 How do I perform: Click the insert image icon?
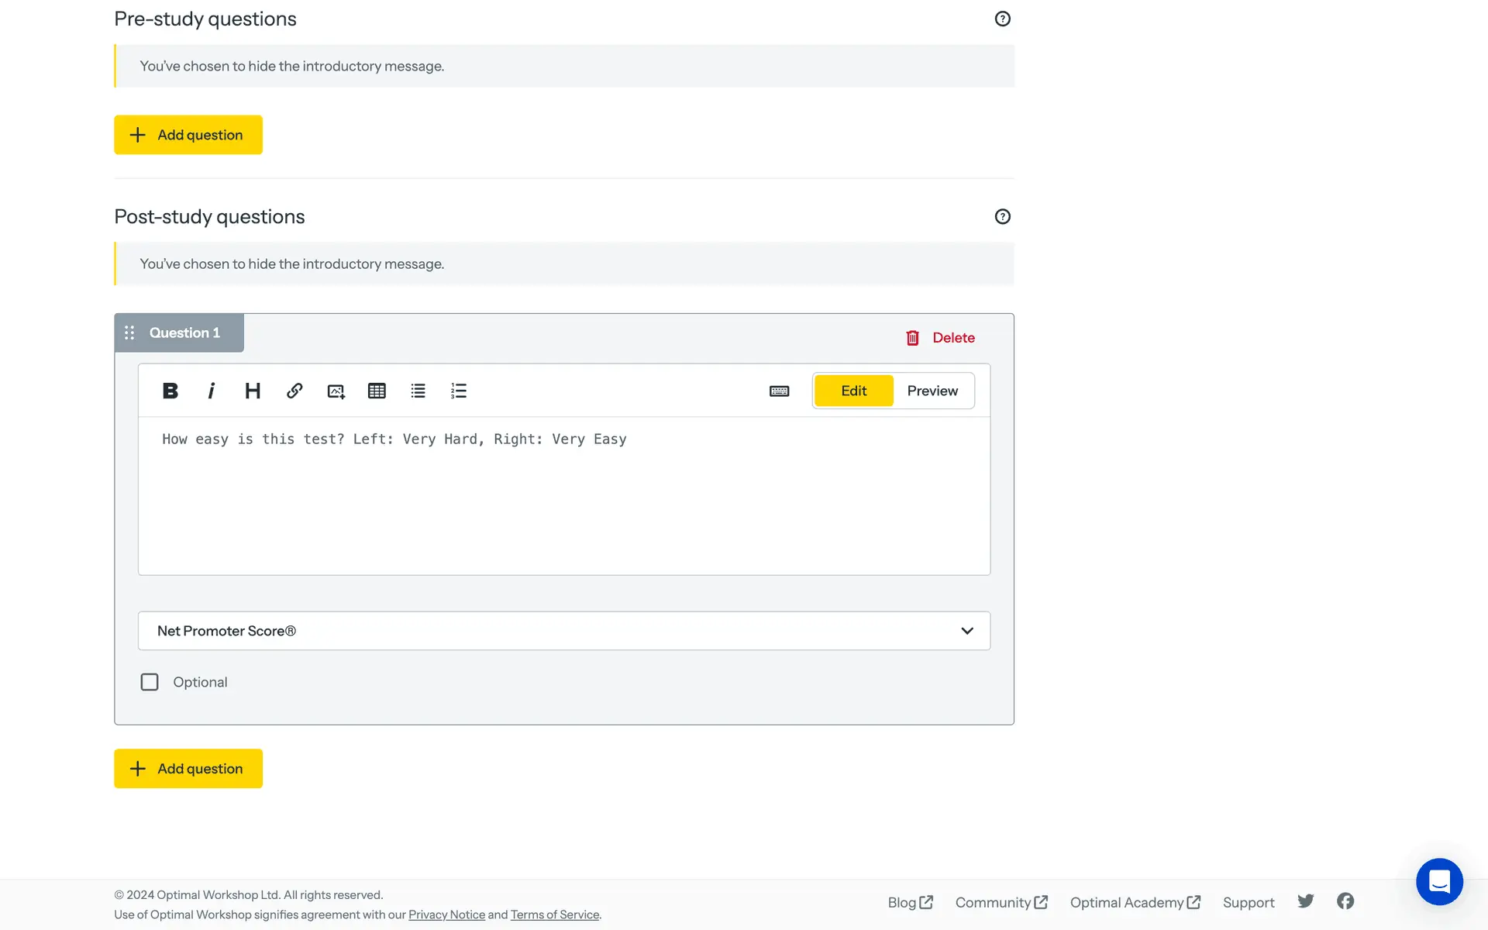336,391
